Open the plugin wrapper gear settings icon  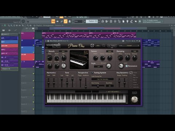(x=48, y=41)
